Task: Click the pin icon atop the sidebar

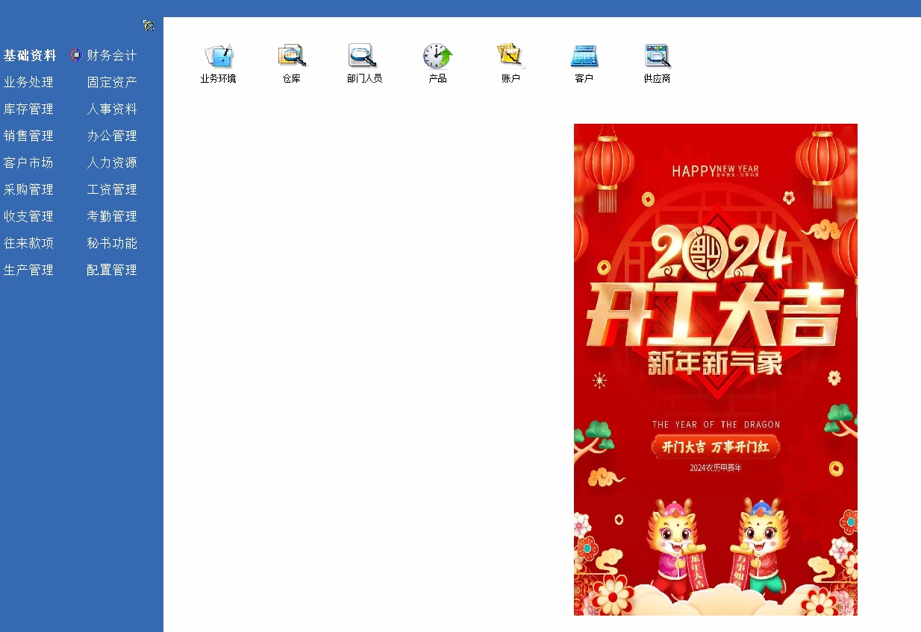Action: (x=149, y=25)
